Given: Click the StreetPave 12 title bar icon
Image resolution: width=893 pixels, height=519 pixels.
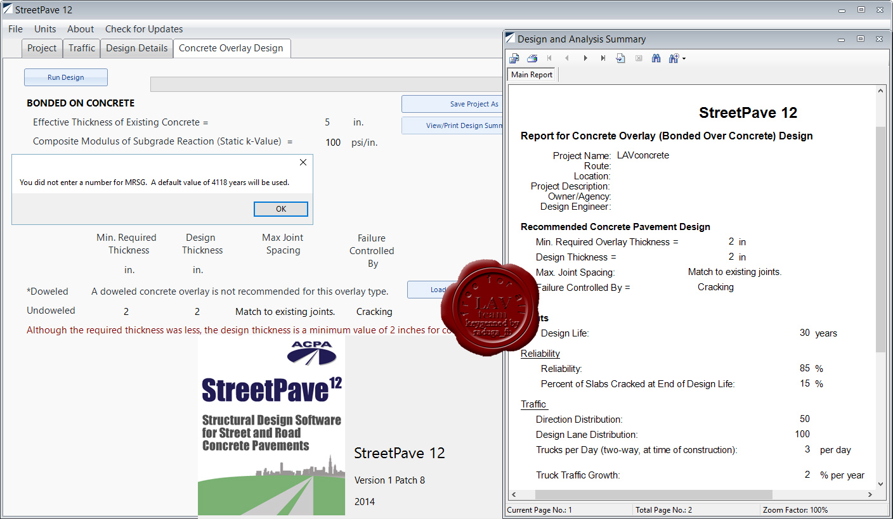Looking at the screenshot, I should coord(7,10).
